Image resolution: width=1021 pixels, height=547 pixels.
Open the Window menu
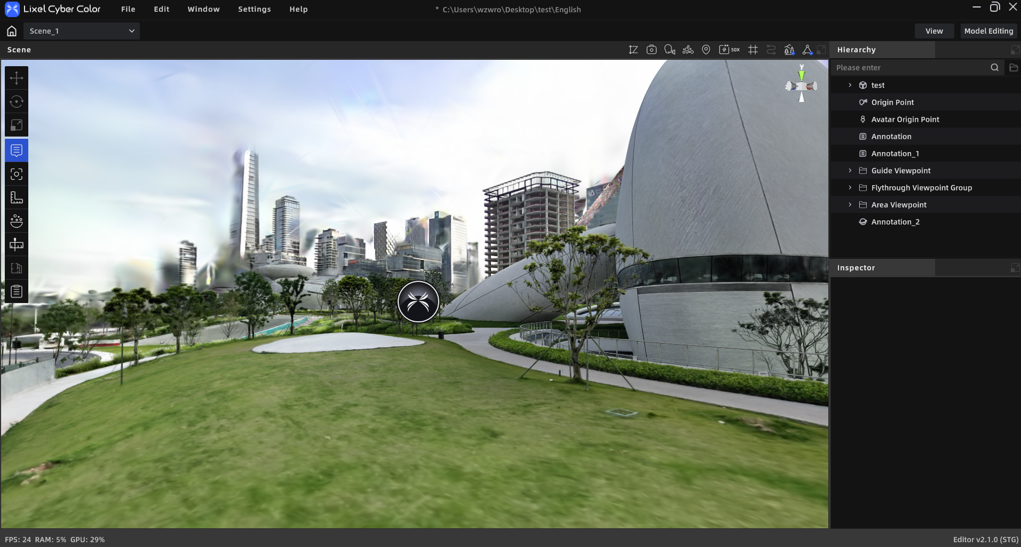(203, 9)
